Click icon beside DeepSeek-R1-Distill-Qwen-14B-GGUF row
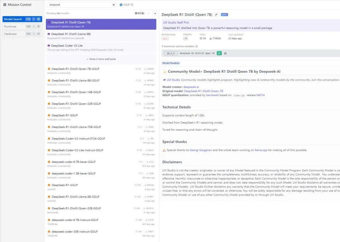Viewport: 340px width, 242px height. point(49,92)
